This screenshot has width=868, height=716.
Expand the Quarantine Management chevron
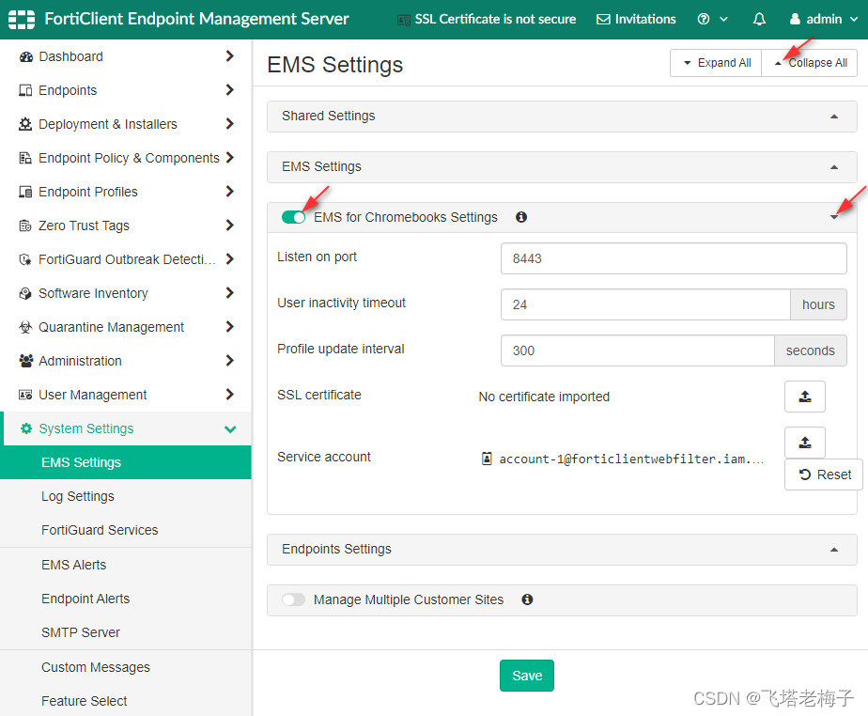(x=230, y=327)
